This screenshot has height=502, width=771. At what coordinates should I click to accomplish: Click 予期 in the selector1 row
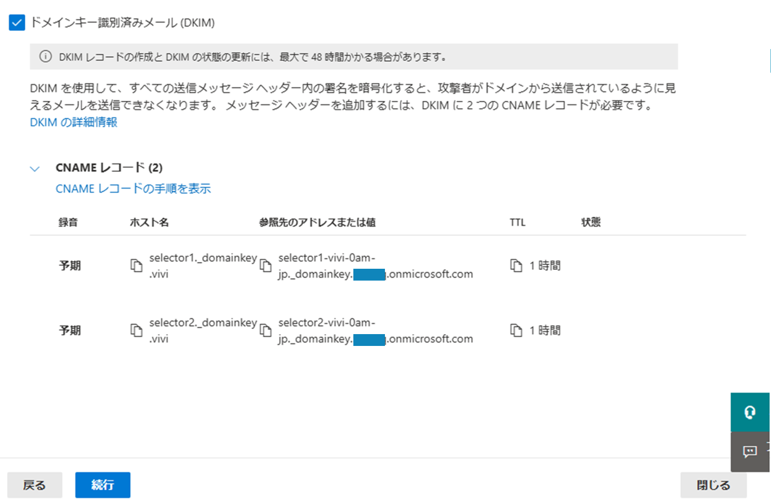(x=70, y=266)
